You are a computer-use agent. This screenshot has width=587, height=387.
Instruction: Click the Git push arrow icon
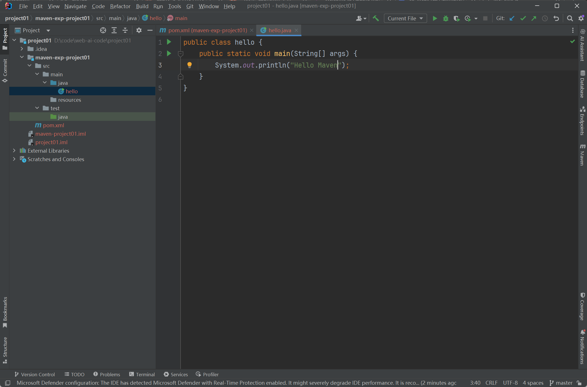pyautogui.click(x=534, y=18)
